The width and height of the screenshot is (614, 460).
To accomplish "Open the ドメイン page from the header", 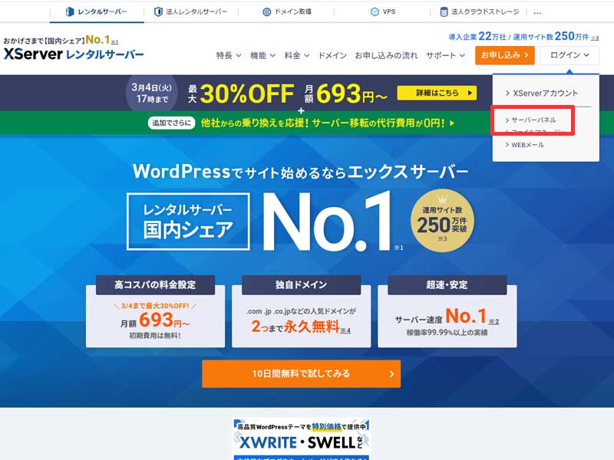I will [x=332, y=55].
